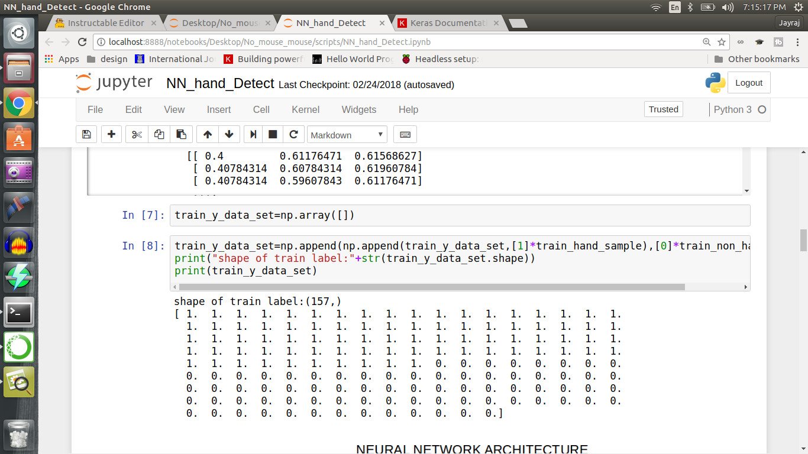
Task: Open Ubuntu Software Center from launcher
Action: point(19,138)
